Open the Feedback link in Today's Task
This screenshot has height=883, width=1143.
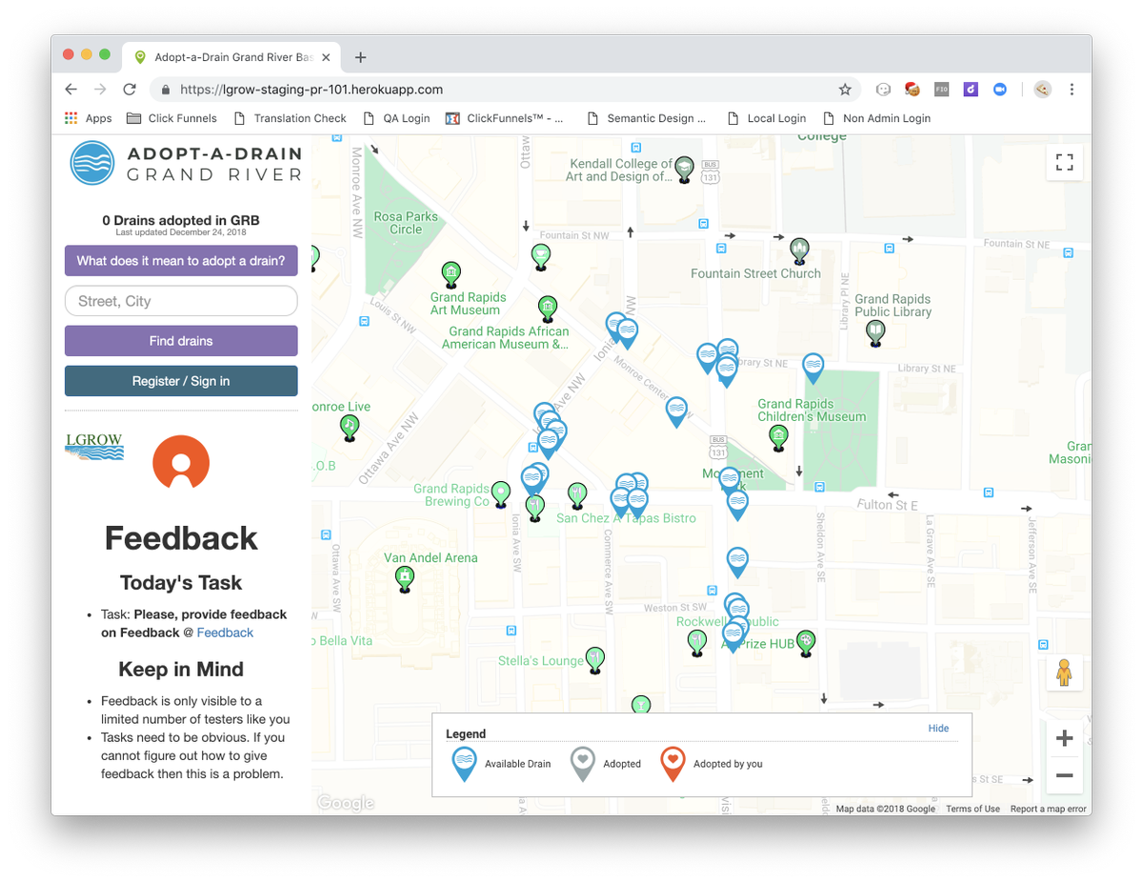click(x=225, y=632)
